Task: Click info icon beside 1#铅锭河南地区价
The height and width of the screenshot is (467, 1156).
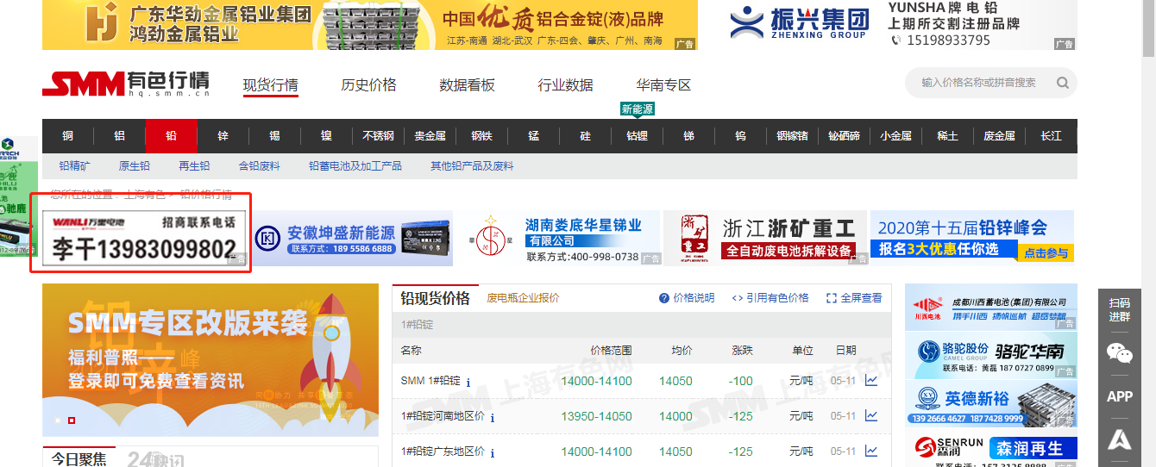Action: tap(493, 418)
